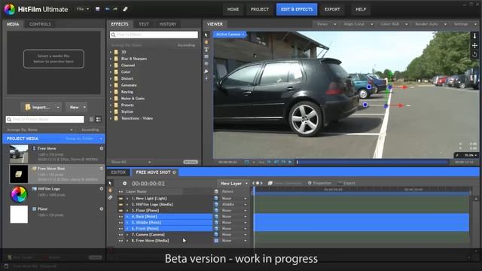Toggle visibility of Front point layer

point(120,229)
